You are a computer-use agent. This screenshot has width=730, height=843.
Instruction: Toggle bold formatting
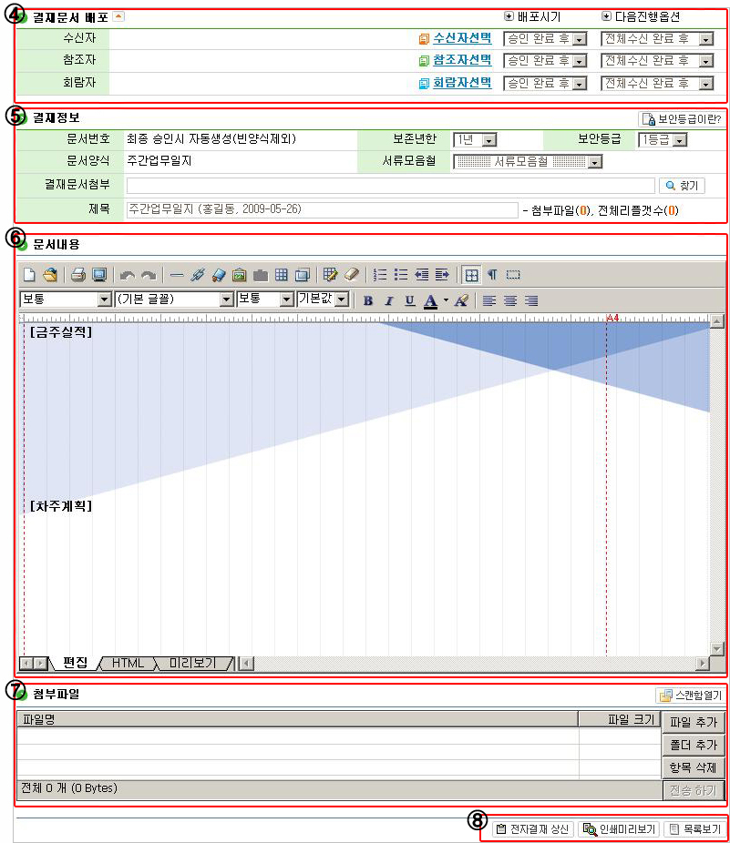[x=368, y=300]
